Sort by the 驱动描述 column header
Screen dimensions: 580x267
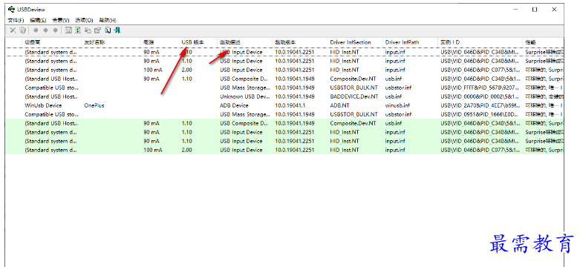(244, 42)
